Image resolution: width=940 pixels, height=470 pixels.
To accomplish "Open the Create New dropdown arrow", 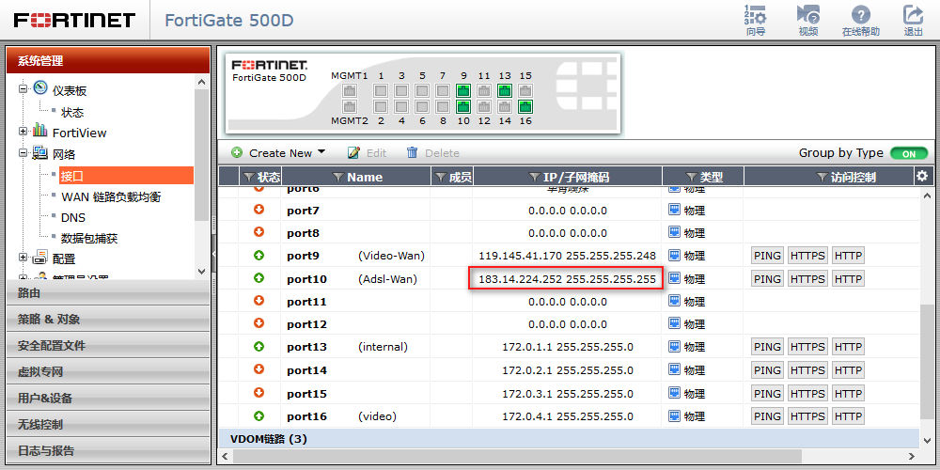I will [x=321, y=152].
